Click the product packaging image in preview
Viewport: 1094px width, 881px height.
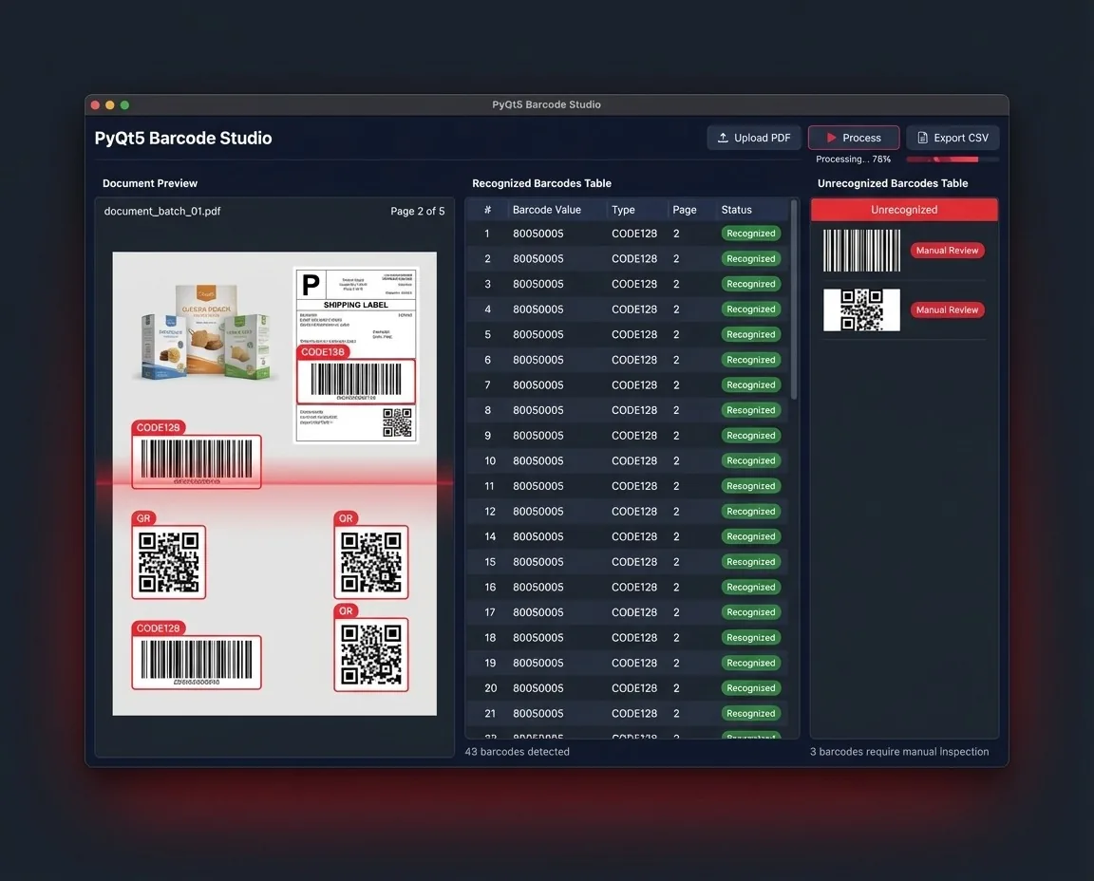(205, 332)
